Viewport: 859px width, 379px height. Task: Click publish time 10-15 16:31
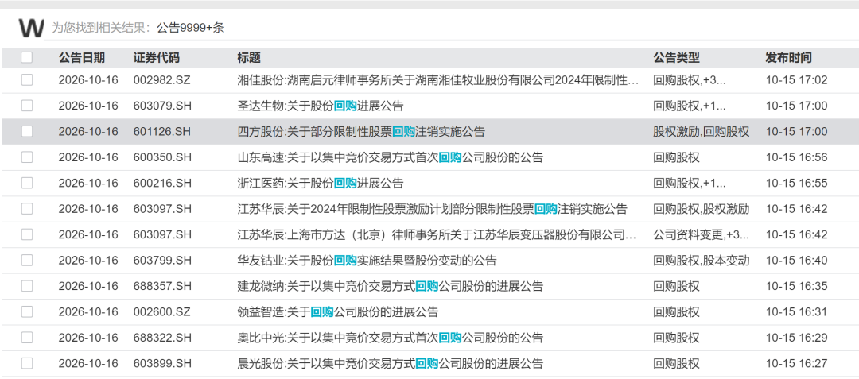pyautogui.click(x=796, y=311)
